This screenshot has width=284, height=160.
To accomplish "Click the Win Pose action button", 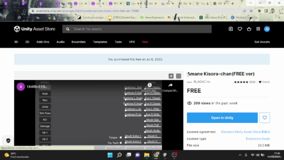I will [45, 113].
